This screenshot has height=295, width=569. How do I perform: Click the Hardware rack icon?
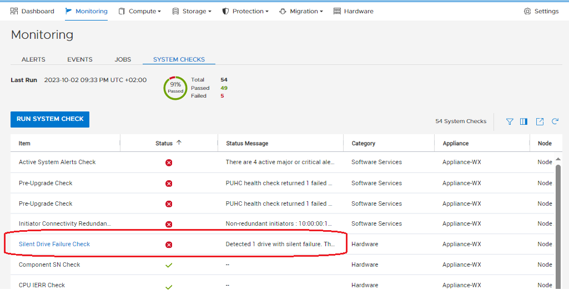pos(337,11)
